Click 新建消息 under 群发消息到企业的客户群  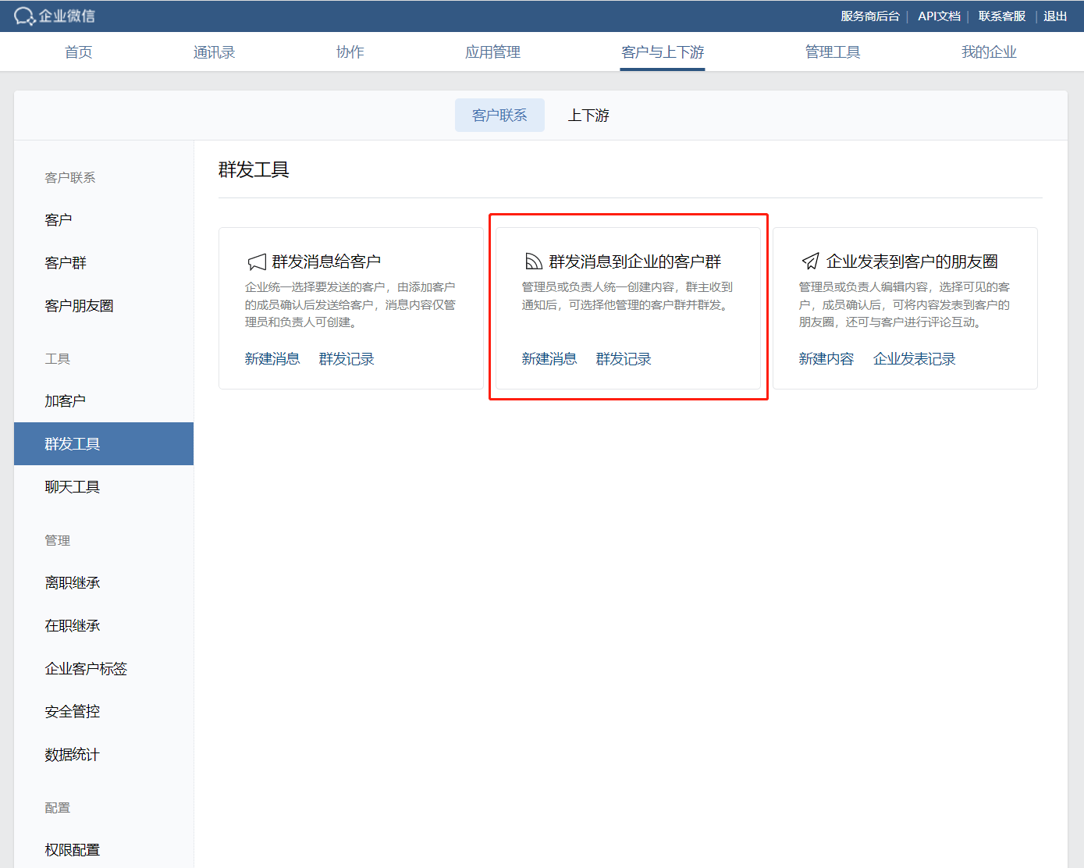tap(549, 359)
